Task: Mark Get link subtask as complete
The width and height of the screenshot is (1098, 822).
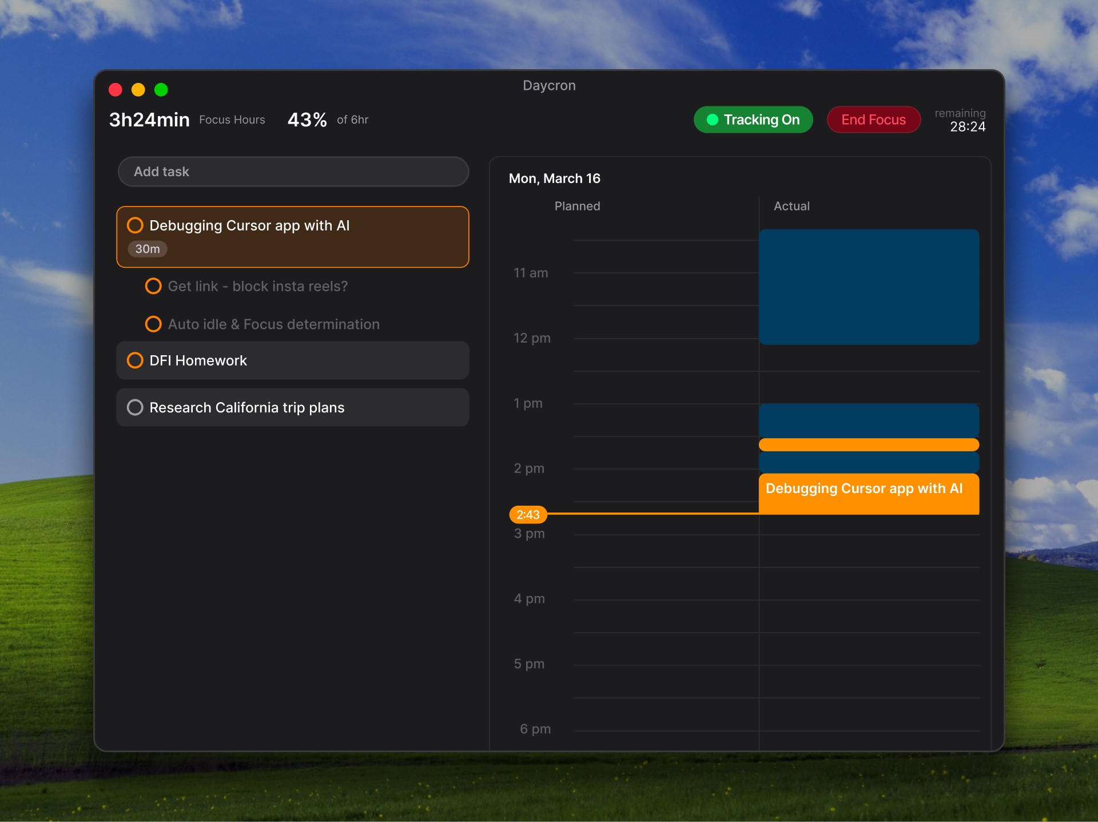Action: [x=153, y=286]
